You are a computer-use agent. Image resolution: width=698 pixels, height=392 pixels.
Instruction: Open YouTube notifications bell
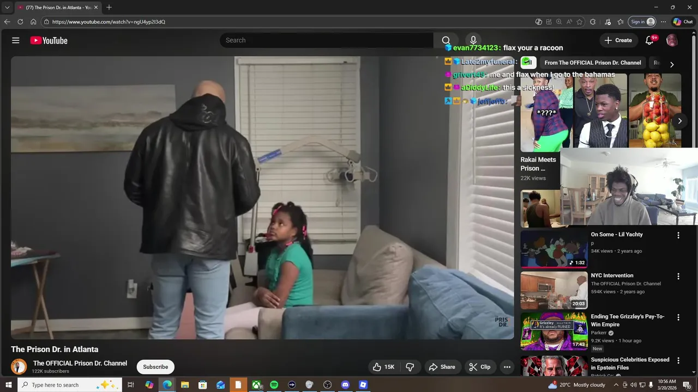point(649,40)
